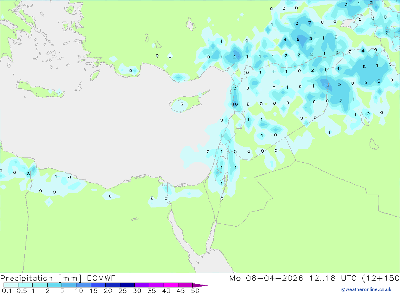Pick the 30–35 mm purple legend swatch
The width and height of the screenshot is (400, 293).
coord(142,285)
